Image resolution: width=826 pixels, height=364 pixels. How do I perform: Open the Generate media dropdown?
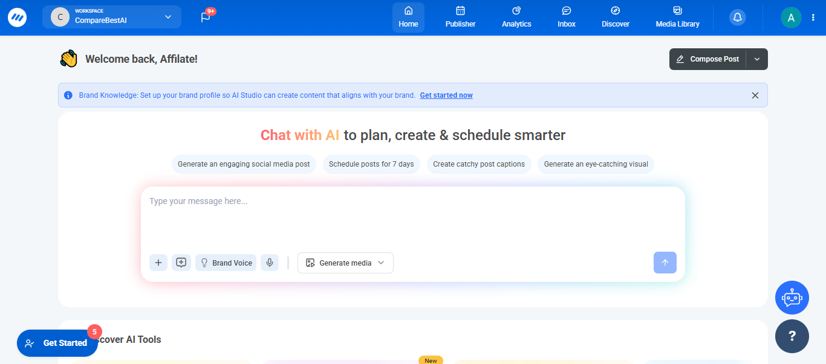pos(345,263)
